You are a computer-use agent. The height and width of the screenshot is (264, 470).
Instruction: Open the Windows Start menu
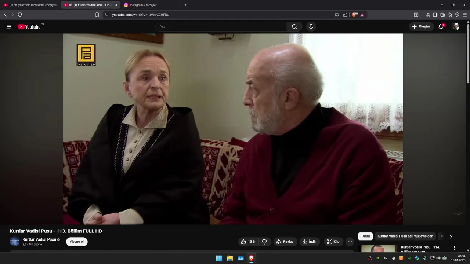tap(219, 258)
